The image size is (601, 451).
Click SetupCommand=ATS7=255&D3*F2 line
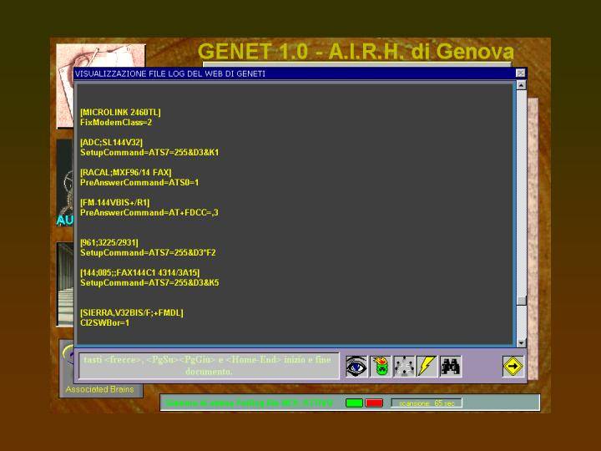[148, 253]
